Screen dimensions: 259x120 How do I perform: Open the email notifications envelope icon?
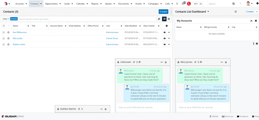click(x=184, y=3)
